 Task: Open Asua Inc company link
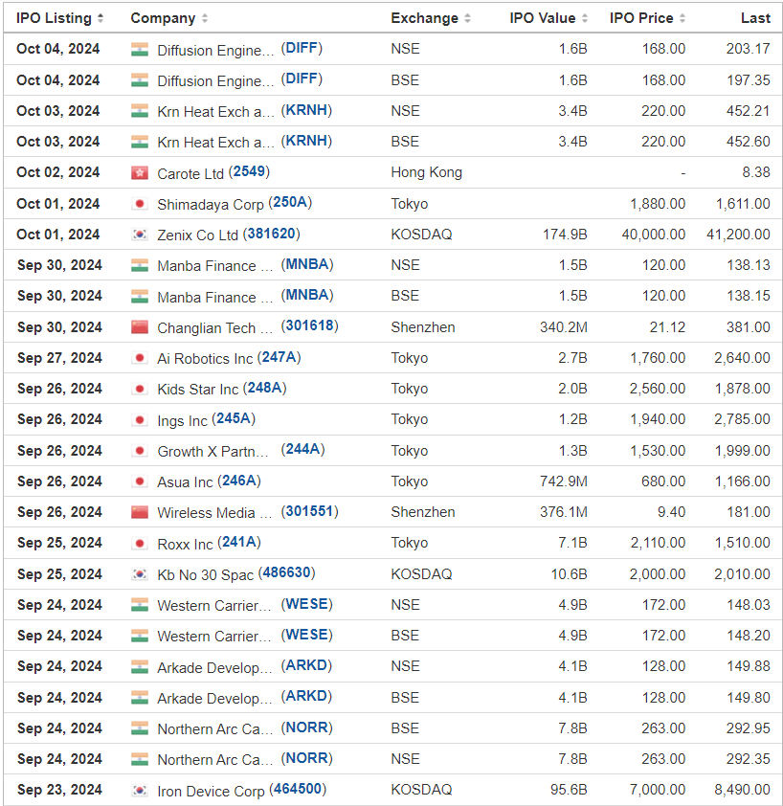[x=185, y=482]
